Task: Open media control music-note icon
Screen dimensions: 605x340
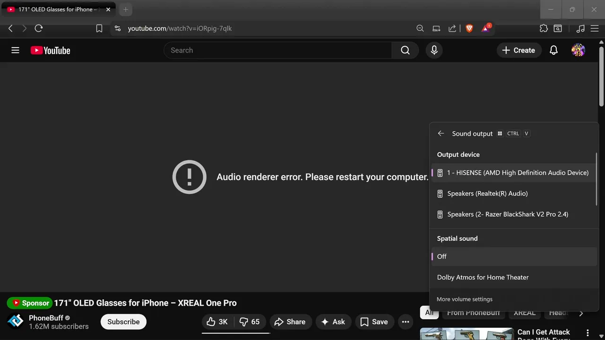Action: 581,28
